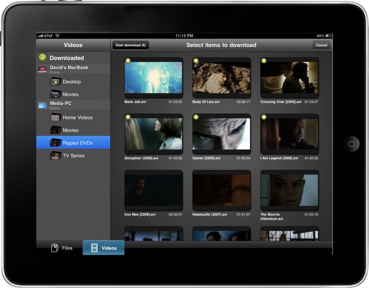Select the Iron Man [2008].avi thumbnail

tap(153, 190)
